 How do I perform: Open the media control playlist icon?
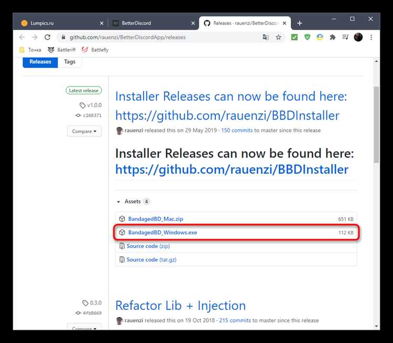point(345,37)
